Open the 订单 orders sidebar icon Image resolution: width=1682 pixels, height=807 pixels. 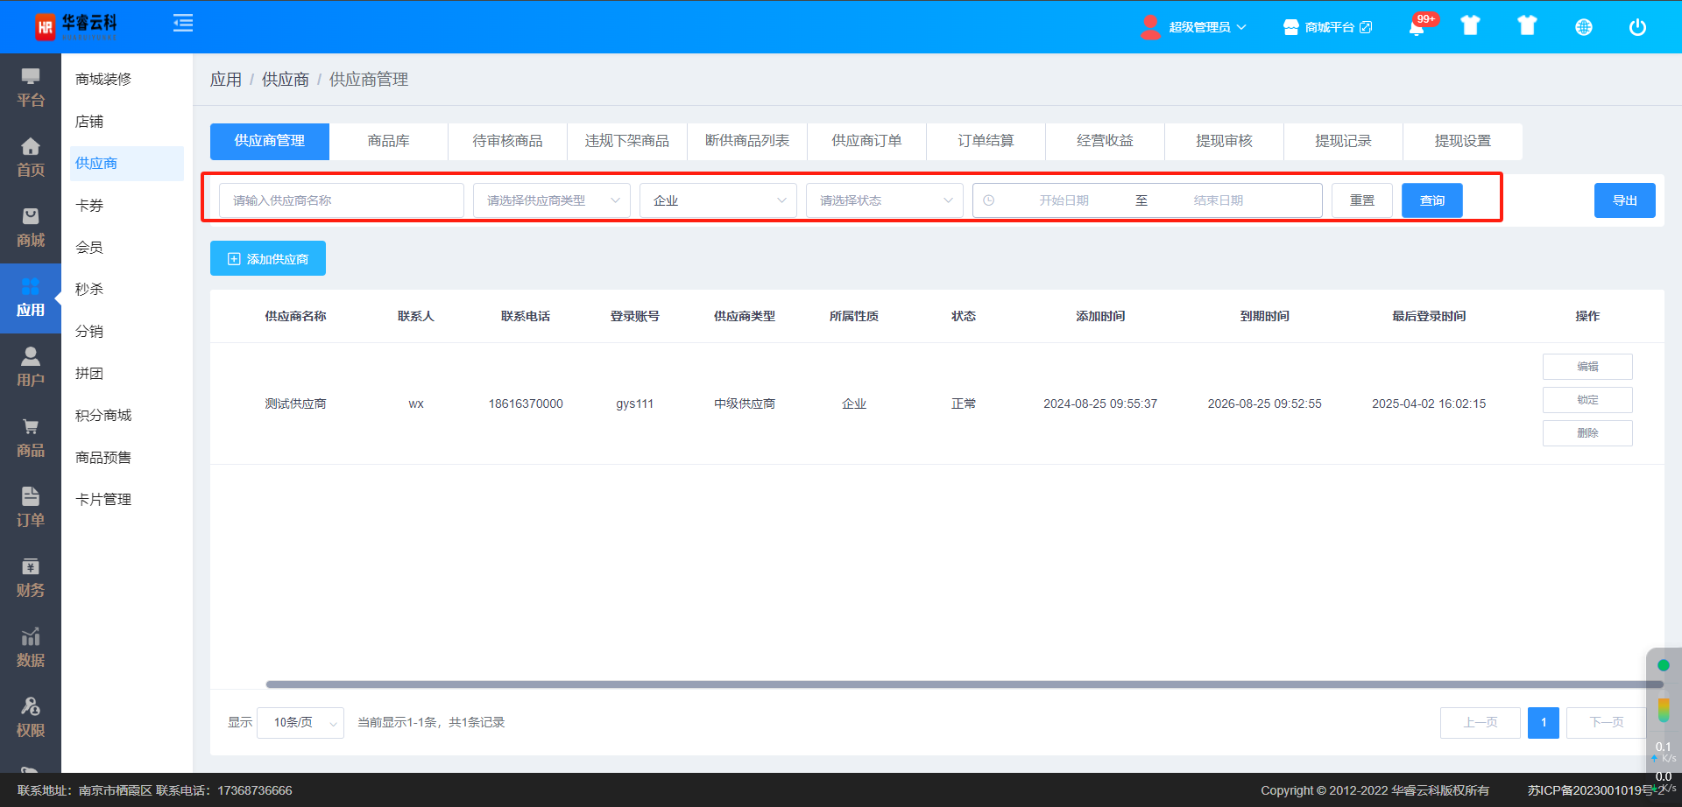tap(31, 508)
